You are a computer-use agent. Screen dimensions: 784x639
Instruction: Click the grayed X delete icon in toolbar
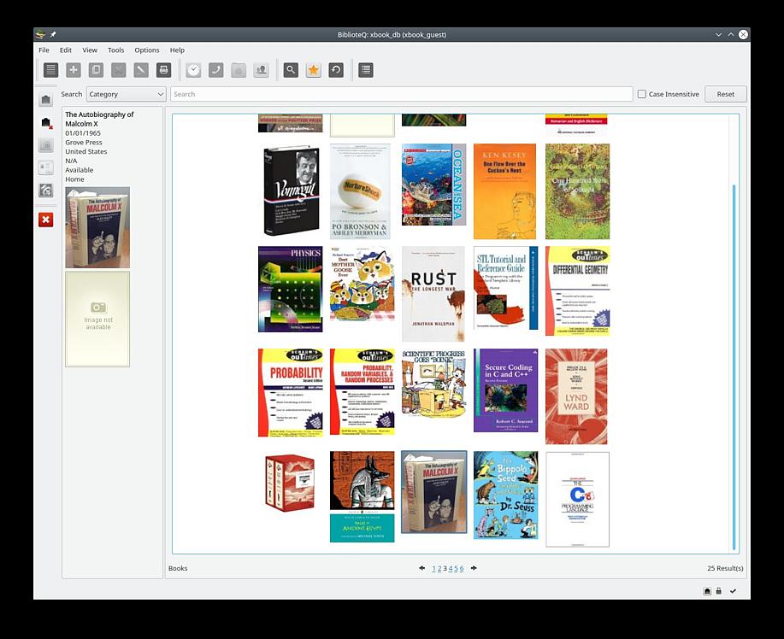click(x=119, y=70)
